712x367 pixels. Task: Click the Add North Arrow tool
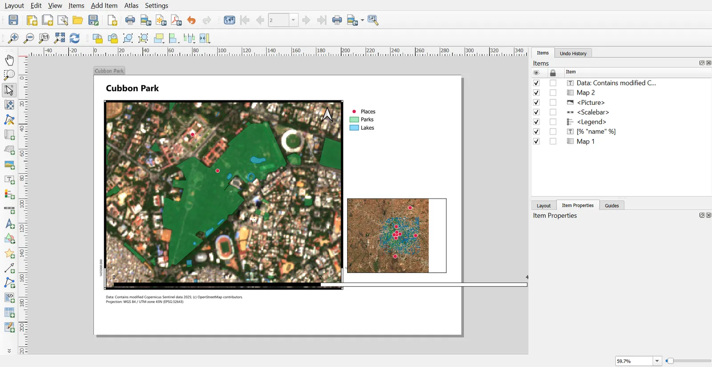[x=9, y=224]
